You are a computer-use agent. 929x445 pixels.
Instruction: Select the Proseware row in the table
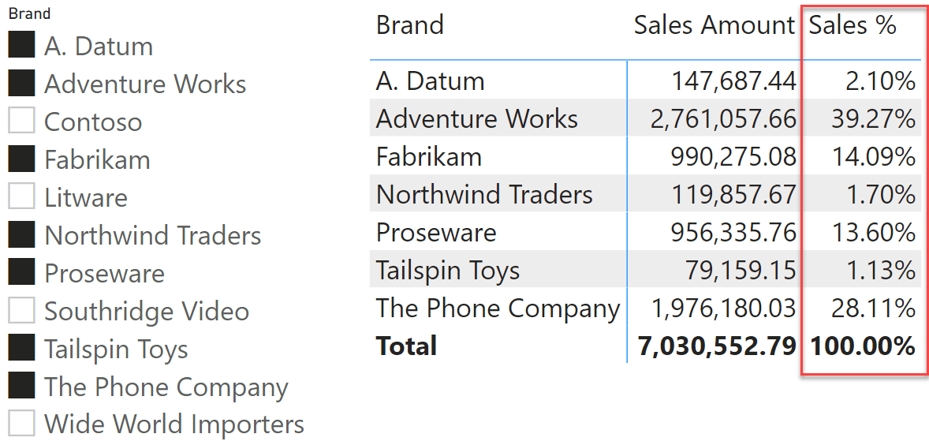coord(645,232)
